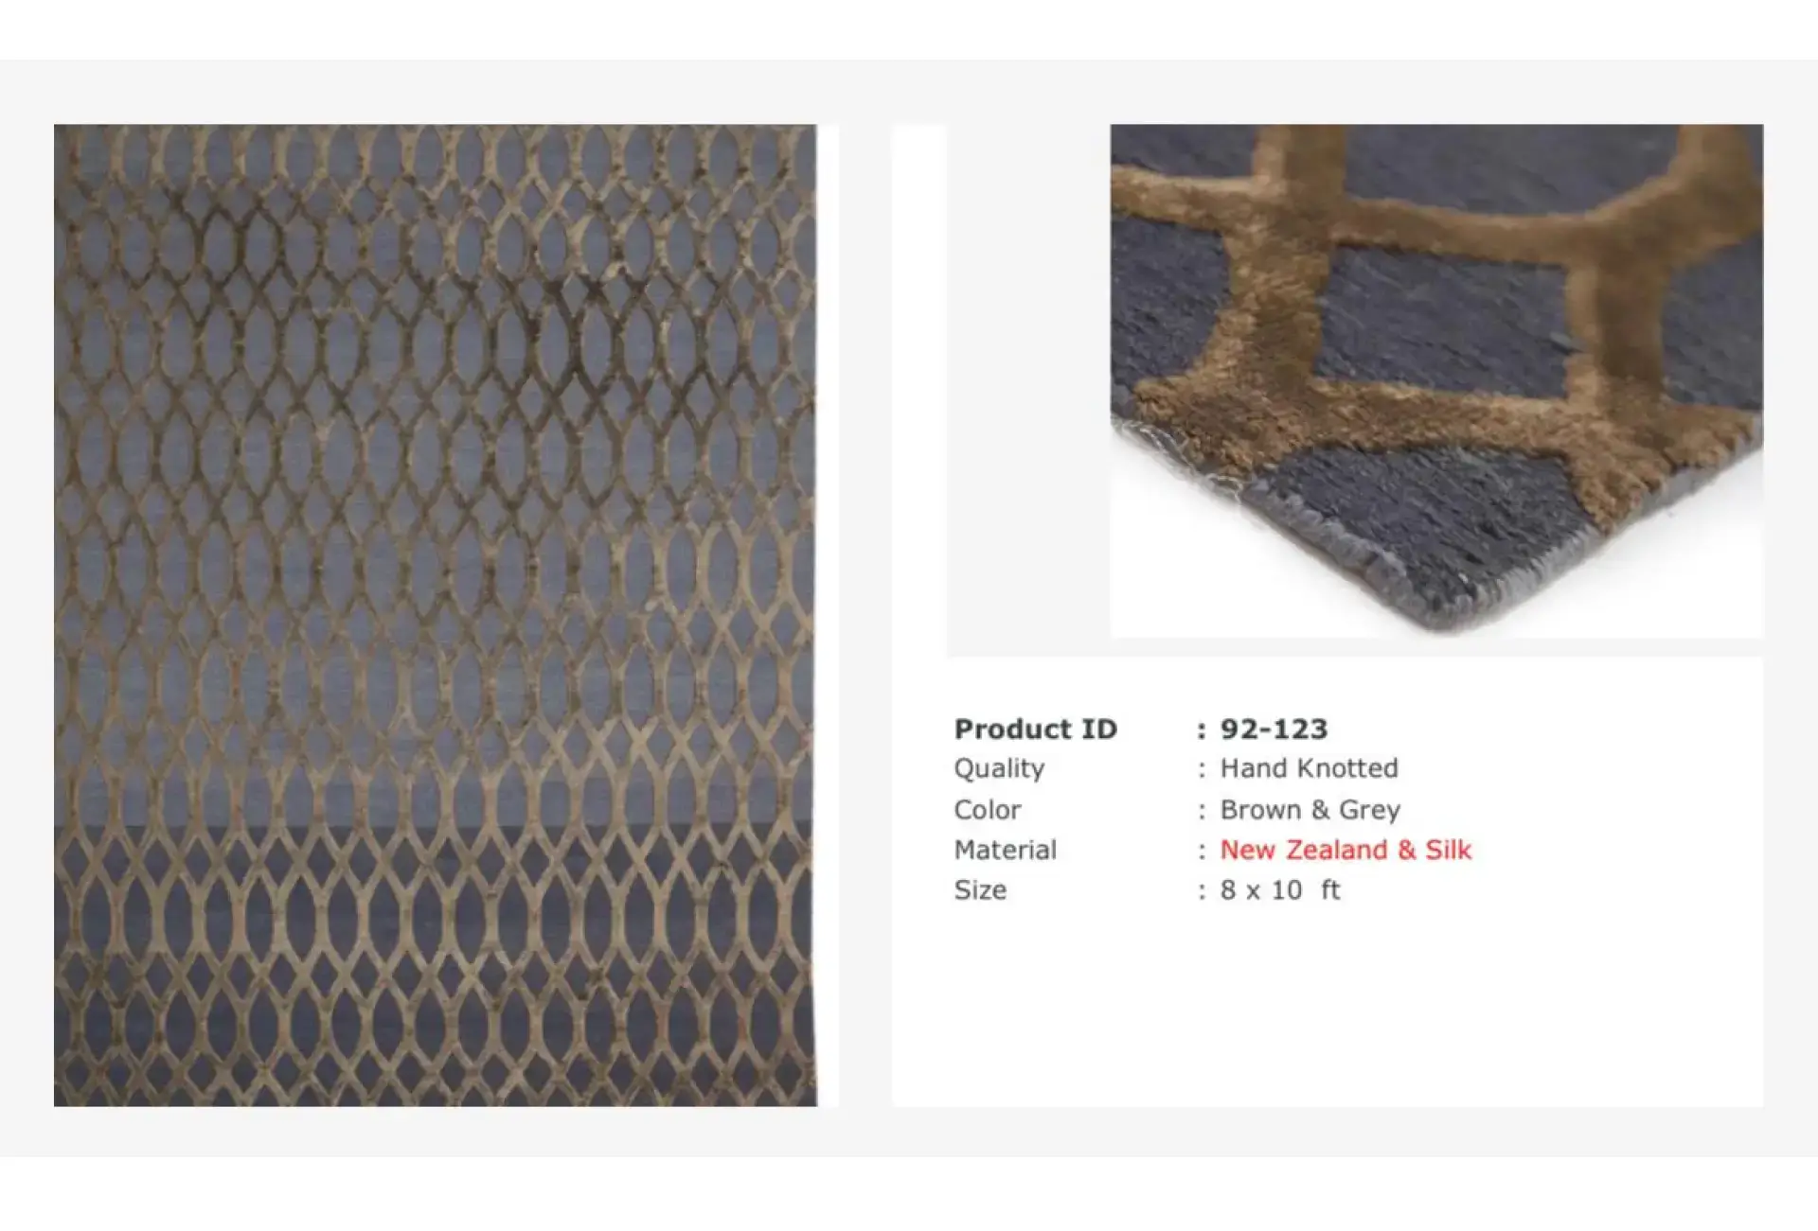Screen dimensions: 1818x1231
Task: Click the Material label
Action: click(1006, 850)
